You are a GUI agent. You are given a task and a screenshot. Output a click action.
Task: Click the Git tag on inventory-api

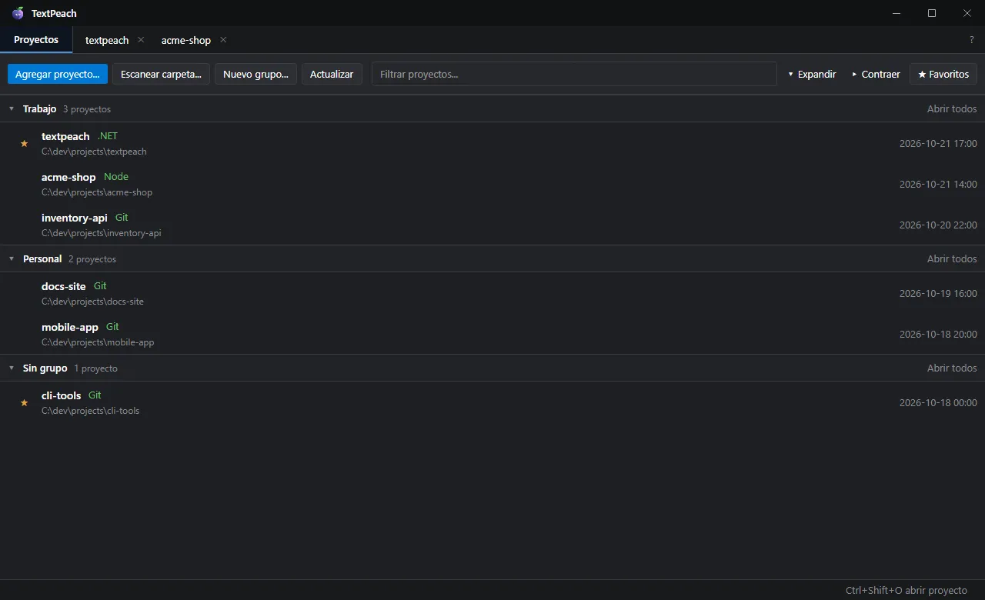122,218
